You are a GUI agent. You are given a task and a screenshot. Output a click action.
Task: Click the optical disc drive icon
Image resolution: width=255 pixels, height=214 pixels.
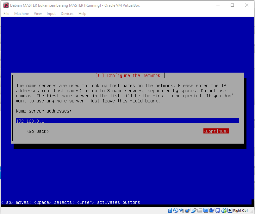(x=176, y=211)
